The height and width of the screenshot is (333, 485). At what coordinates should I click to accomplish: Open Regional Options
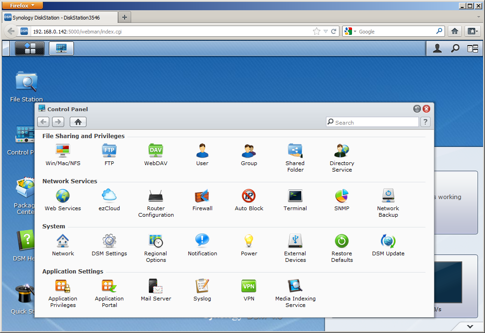click(x=156, y=248)
